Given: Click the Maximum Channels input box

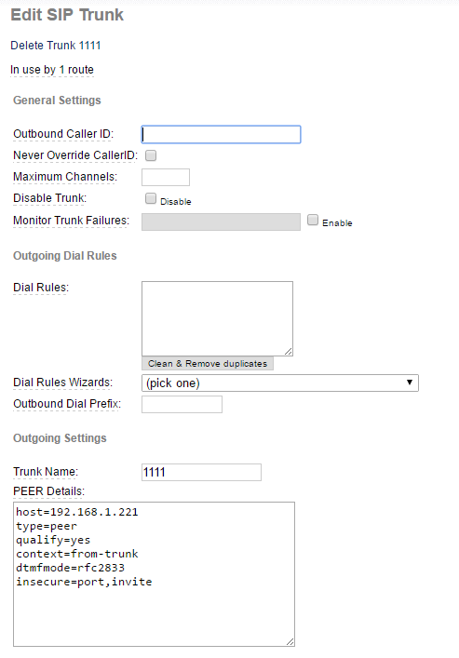Looking at the screenshot, I should tap(166, 177).
